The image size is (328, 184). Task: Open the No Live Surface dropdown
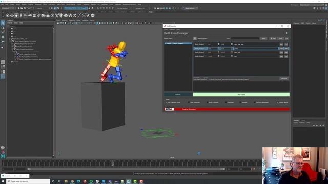122,8
